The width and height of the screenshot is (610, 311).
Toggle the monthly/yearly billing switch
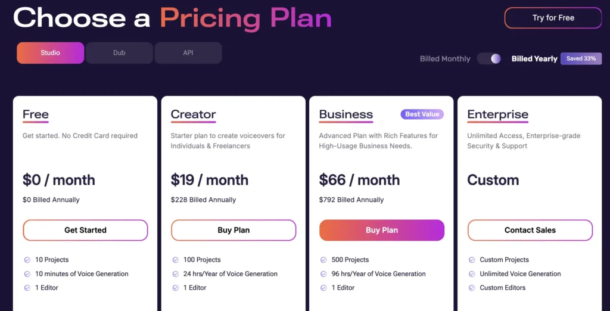tap(489, 58)
